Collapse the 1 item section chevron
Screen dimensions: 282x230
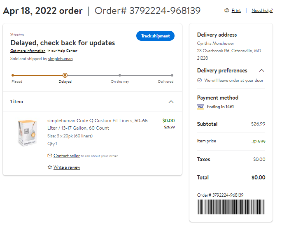(171, 102)
